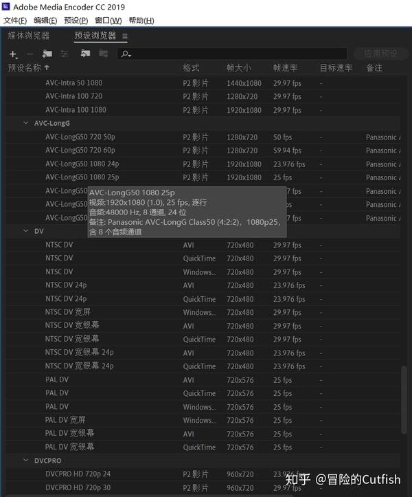Open the 窗口(W) menu
This screenshot has height=497, width=412.
tap(108, 21)
